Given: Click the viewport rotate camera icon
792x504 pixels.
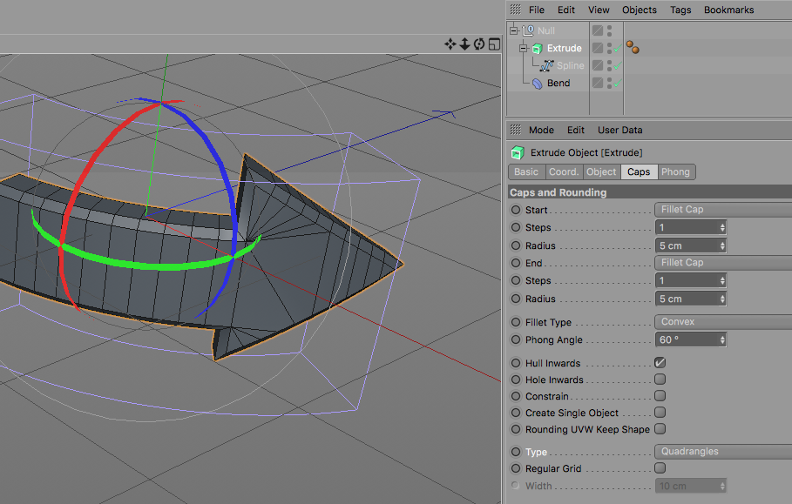Looking at the screenshot, I should coord(478,44).
